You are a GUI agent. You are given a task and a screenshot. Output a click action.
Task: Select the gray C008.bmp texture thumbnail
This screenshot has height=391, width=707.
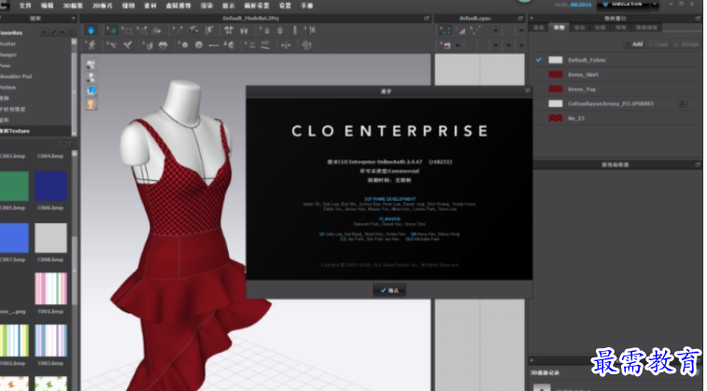51,238
